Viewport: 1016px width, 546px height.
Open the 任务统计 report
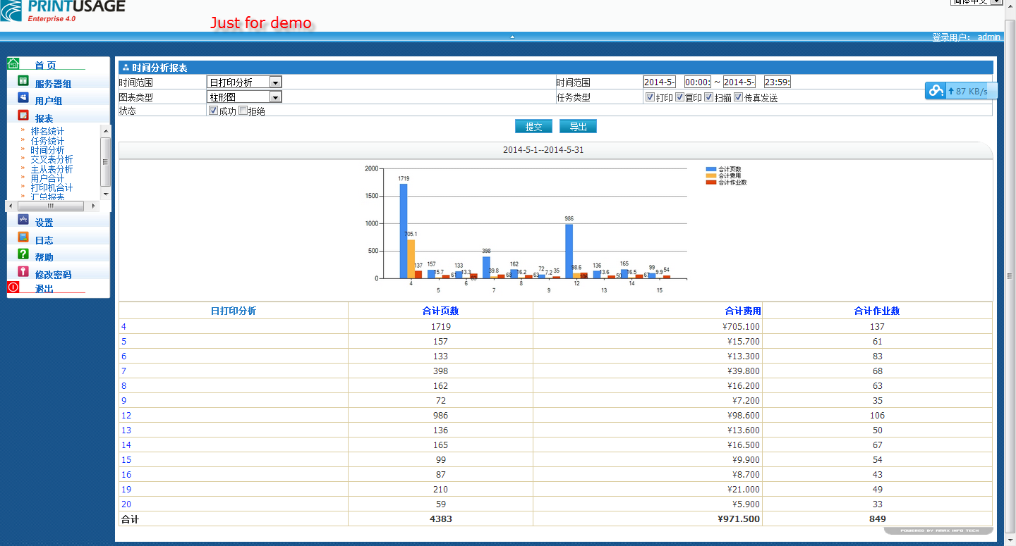[47, 141]
